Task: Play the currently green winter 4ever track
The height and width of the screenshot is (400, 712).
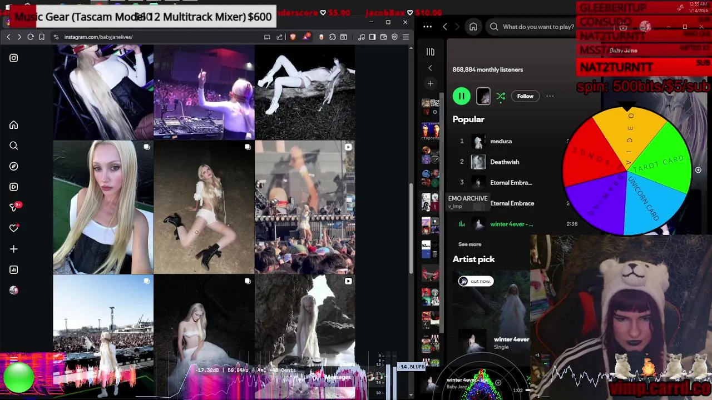Action: click(x=511, y=224)
